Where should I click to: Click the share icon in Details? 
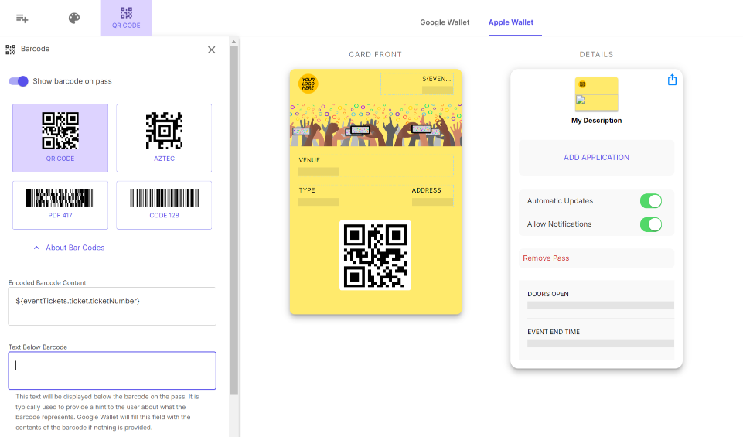click(672, 80)
